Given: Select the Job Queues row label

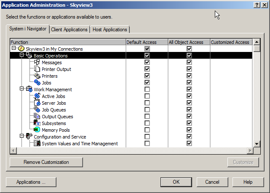Looking at the screenshot, I should click(54, 110).
